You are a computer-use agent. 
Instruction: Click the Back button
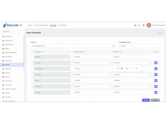click(160, 33)
